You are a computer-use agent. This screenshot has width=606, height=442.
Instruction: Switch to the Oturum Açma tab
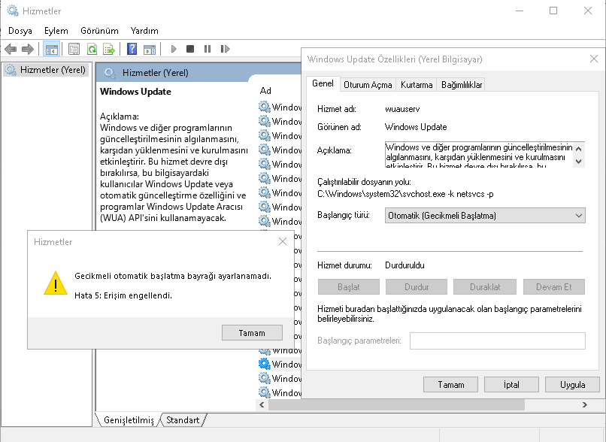[x=368, y=85]
